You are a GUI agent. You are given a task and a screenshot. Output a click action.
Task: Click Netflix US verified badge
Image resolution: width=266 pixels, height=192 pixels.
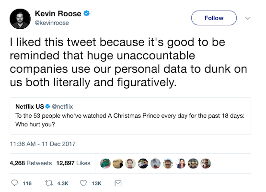47,106
